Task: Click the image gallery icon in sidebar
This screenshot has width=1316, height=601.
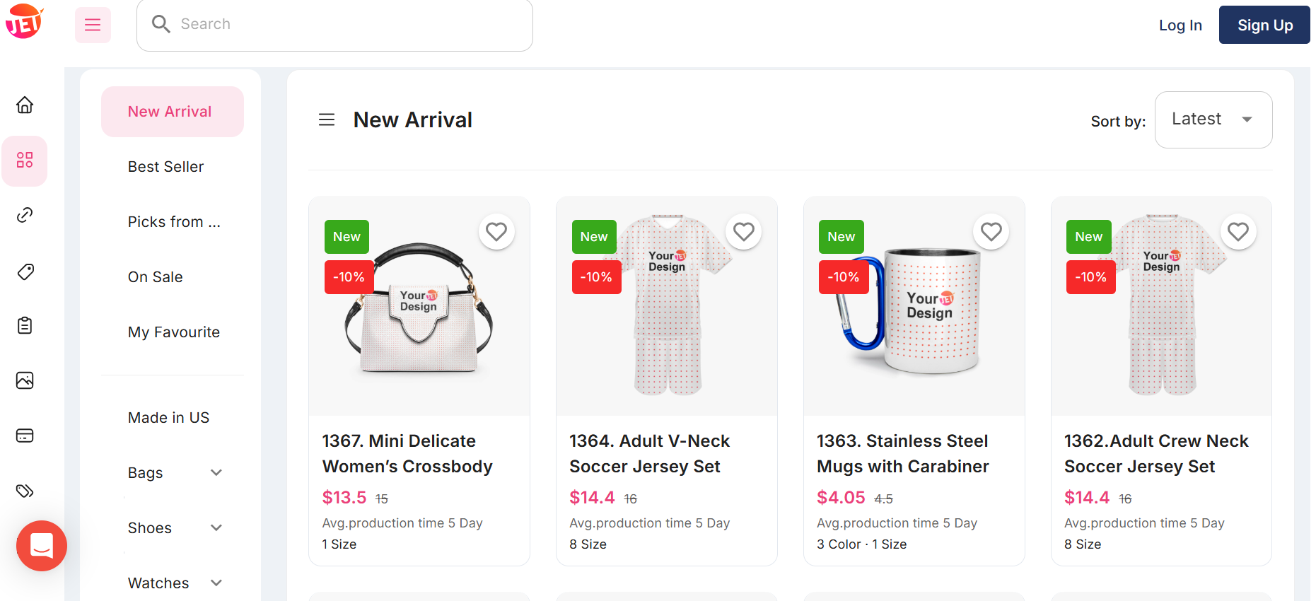Action: [25, 380]
